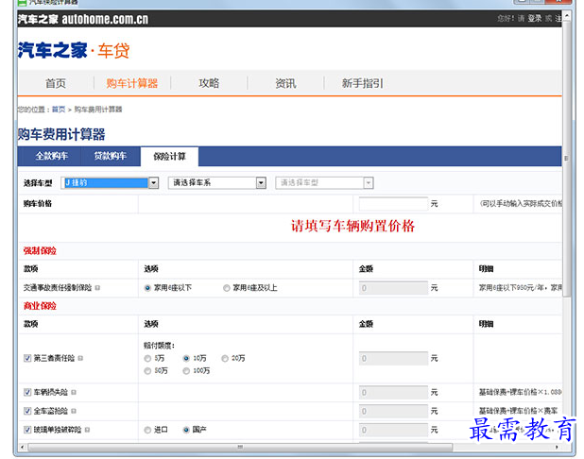
Task: Open 请选择车型 model dropdown
Action: point(324,183)
